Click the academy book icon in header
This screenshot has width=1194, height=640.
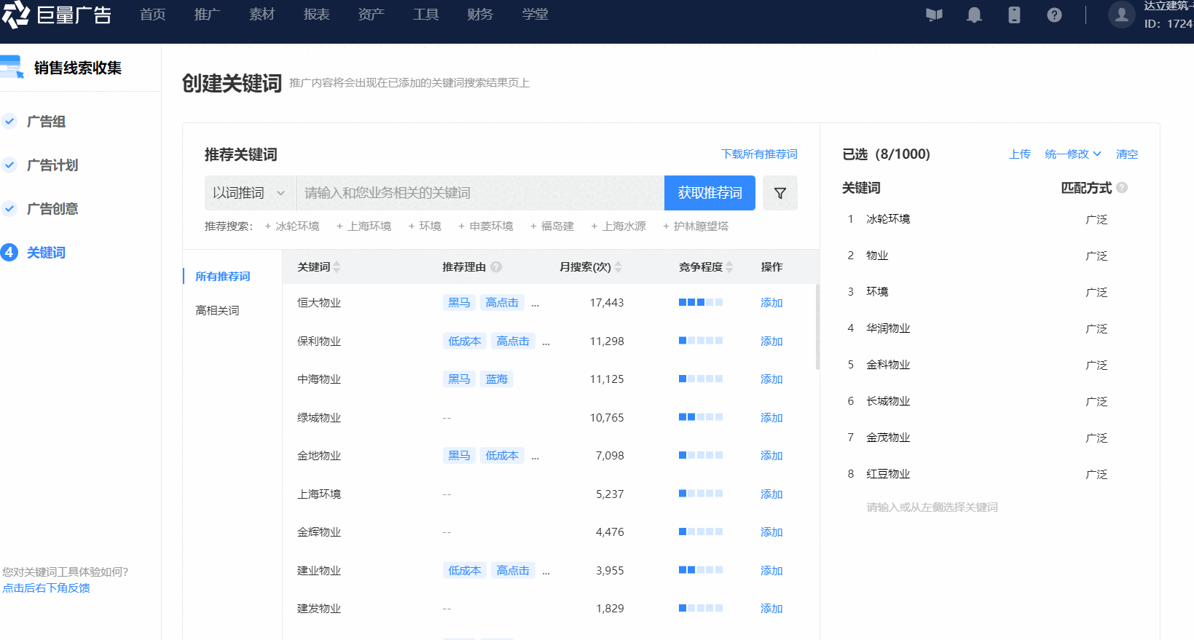pyautogui.click(x=934, y=15)
